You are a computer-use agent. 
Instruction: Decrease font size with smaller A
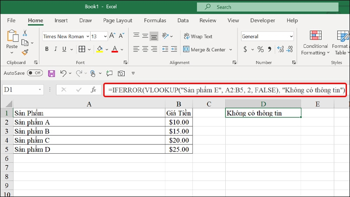(122, 35)
